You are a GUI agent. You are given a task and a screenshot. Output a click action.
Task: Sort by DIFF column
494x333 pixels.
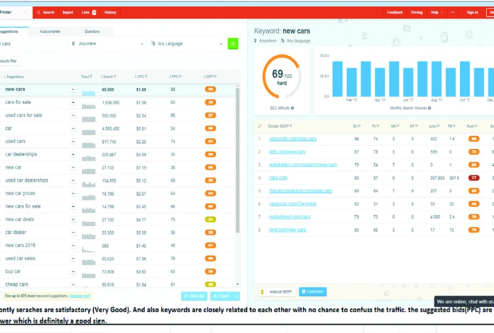[210, 76]
